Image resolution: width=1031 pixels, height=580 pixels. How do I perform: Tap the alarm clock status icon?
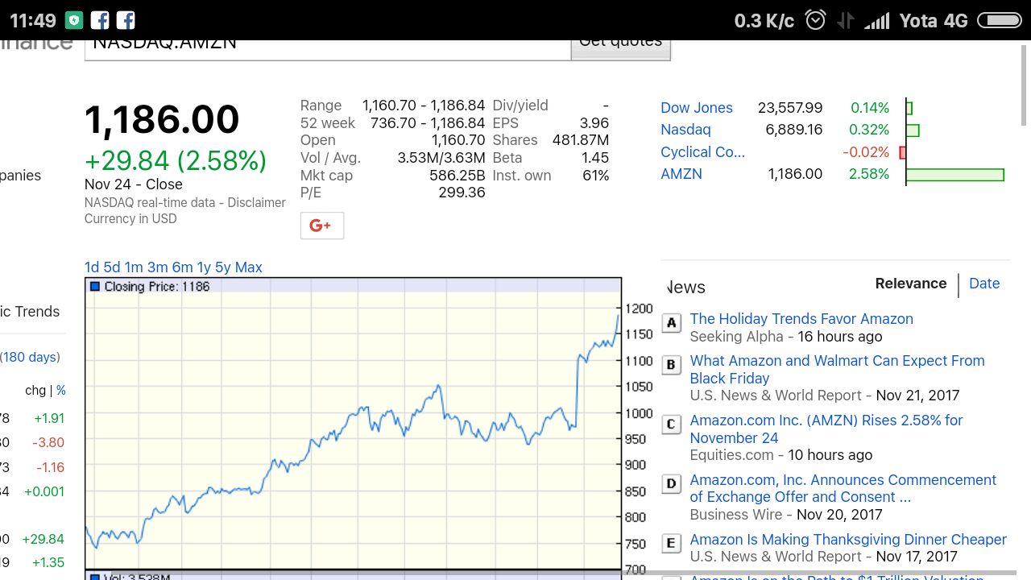pos(816,20)
